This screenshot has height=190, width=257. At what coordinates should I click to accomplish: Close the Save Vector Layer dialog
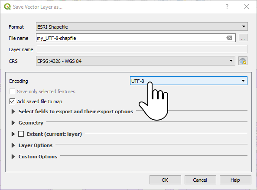point(247,7)
